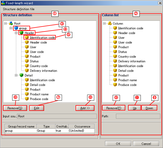Click the Root node icon
The image size is (163, 148).
pos(11,24)
